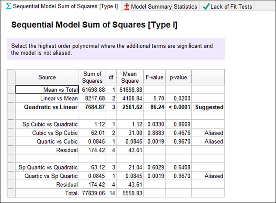The image size is (276, 203).
Task: Open the Lack of Fit Tests tab
Action: tap(231, 7)
